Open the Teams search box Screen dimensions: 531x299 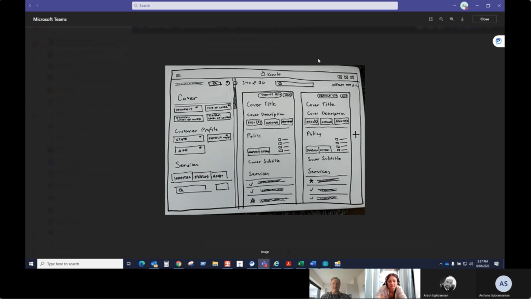264,6
